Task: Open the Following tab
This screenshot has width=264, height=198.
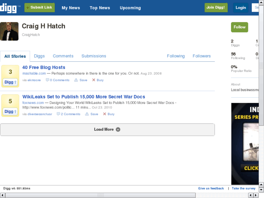Action: tap(176, 56)
